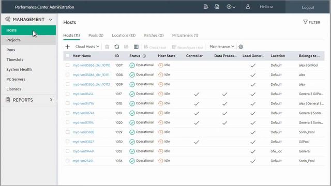
Task: Select the checkbox for host myd-vm01414
Action: pyautogui.click(x=68, y=94)
